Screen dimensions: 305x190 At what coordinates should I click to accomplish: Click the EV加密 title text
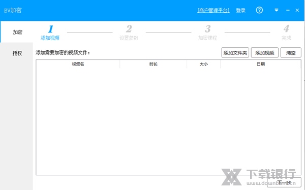pyautogui.click(x=13, y=10)
